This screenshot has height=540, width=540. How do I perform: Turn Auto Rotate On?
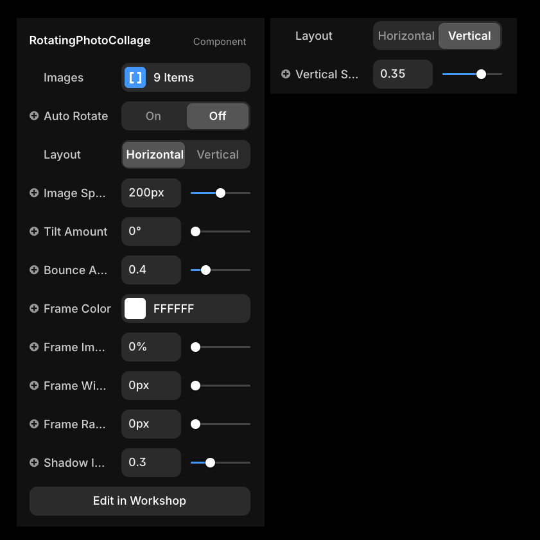pyautogui.click(x=153, y=116)
